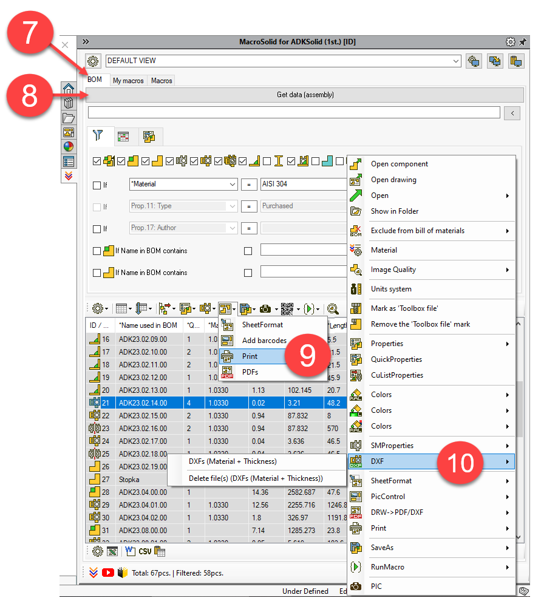Click the AISI 304 value field
Image resolution: width=541 pixels, height=612 pixels.
point(304,184)
